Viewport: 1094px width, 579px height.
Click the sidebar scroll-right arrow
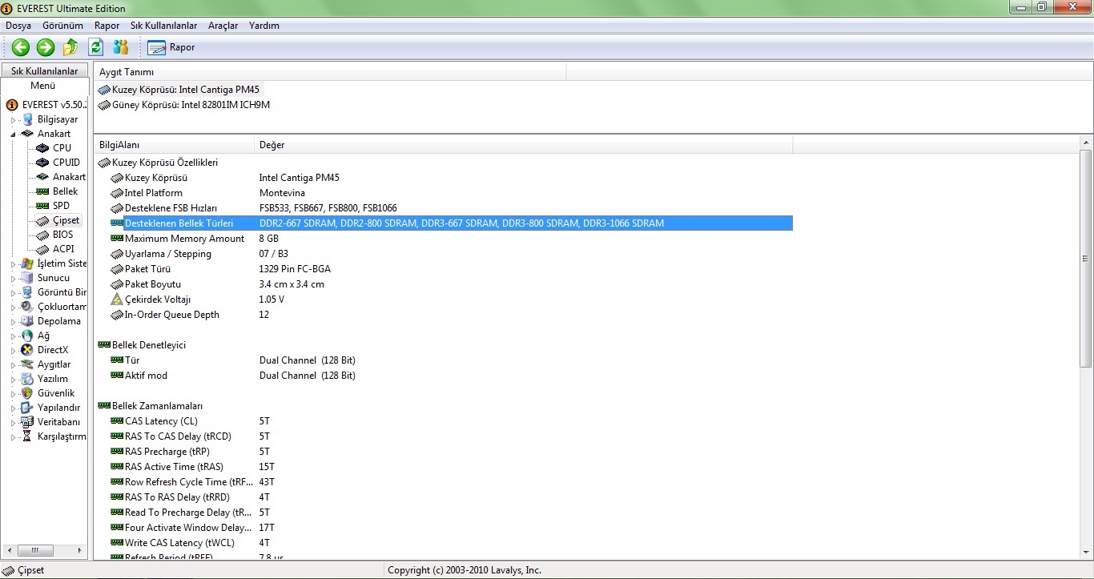(81, 551)
